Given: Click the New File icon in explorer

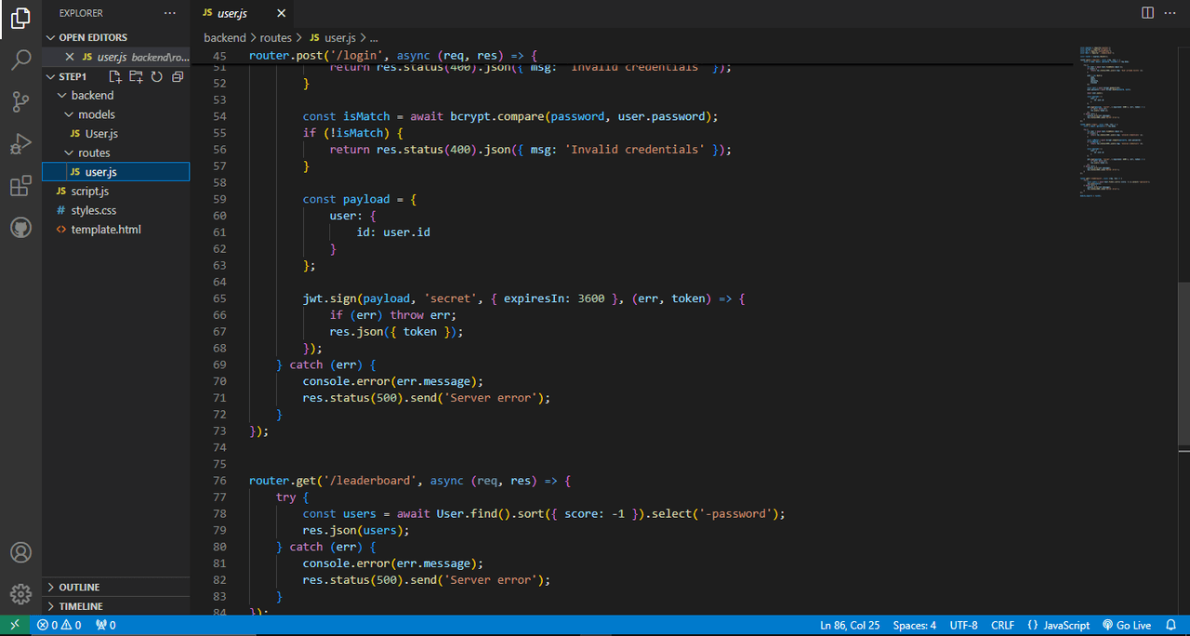Looking at the screenshot, I should point(116,76).
